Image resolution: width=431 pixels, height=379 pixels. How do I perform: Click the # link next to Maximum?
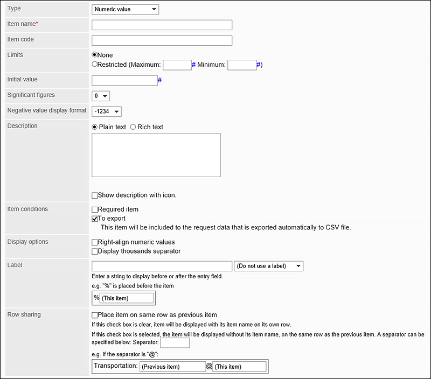[x=193, y=65]
